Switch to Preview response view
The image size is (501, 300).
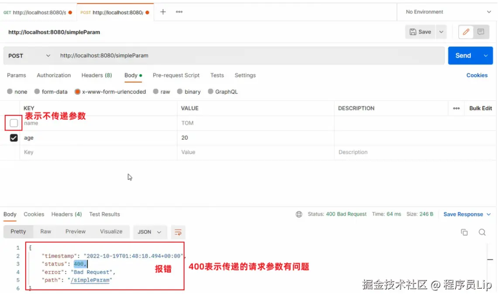[75, 231]
